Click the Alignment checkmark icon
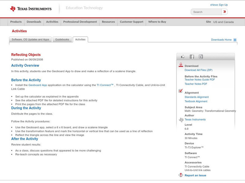This screenshot has height=183, width=245. coord(181,91)
